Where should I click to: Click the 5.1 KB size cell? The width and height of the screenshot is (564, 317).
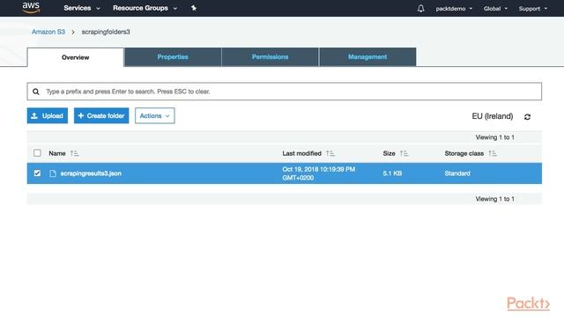(392, 173)
